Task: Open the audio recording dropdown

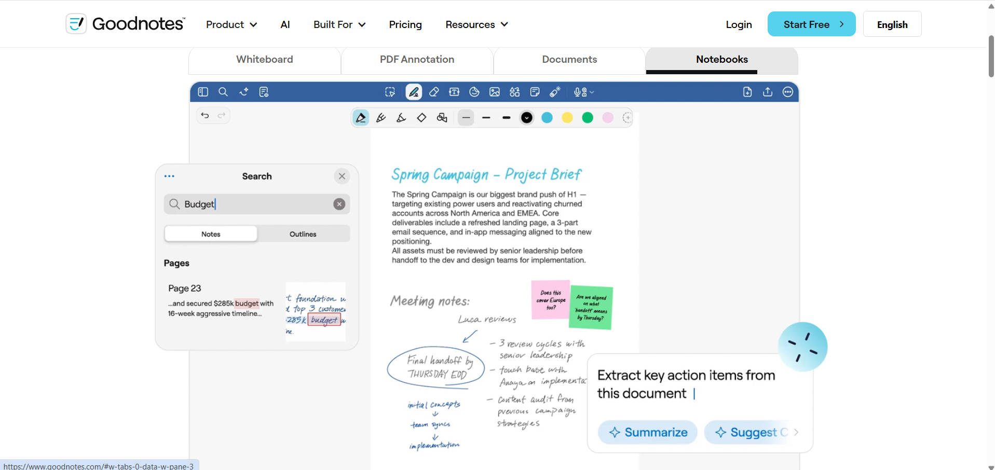Action: (584, 92)
